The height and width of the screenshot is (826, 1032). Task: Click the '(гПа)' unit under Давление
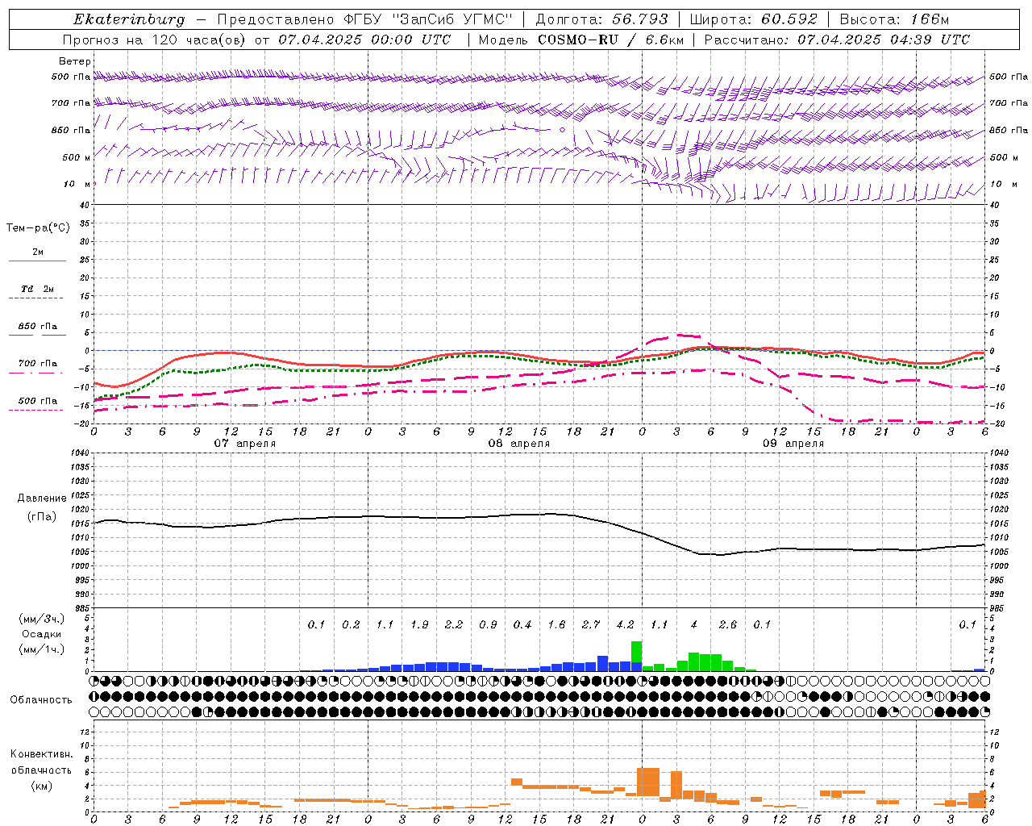(42, 516)
